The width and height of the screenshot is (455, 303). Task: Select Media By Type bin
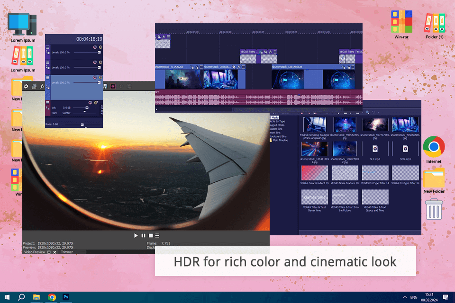point(278,121)
